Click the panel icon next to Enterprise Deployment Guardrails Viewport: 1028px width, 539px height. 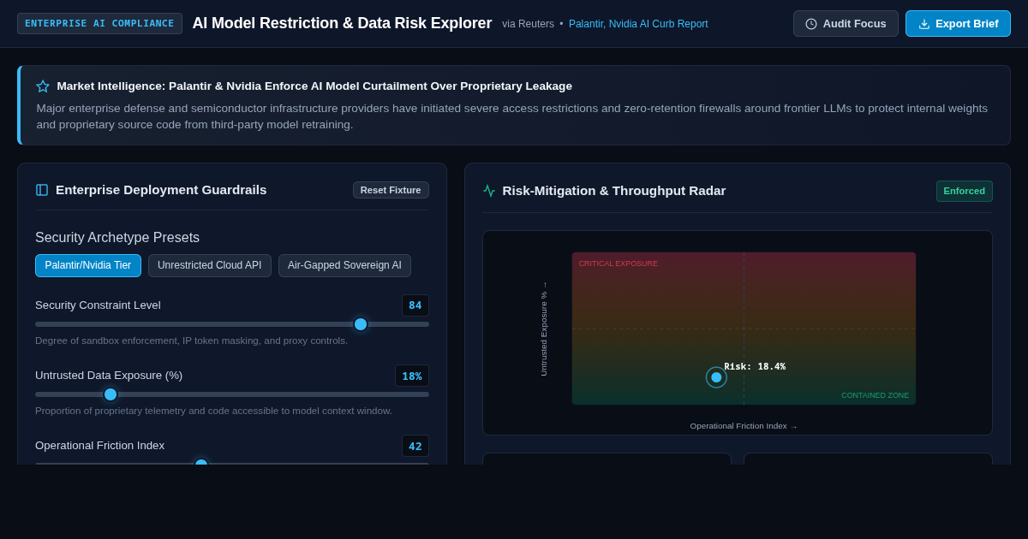[x=42, y=190]
